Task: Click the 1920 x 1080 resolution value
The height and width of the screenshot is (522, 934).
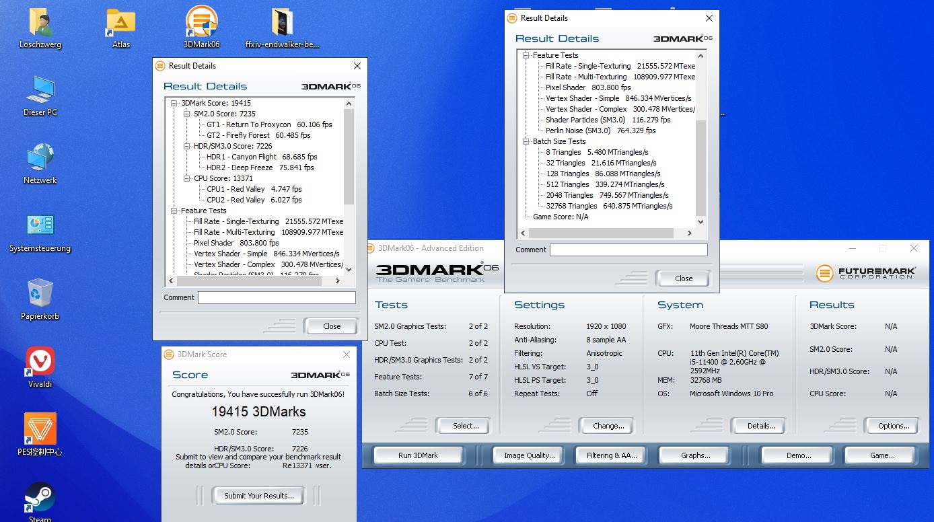Action: [606, 326]
